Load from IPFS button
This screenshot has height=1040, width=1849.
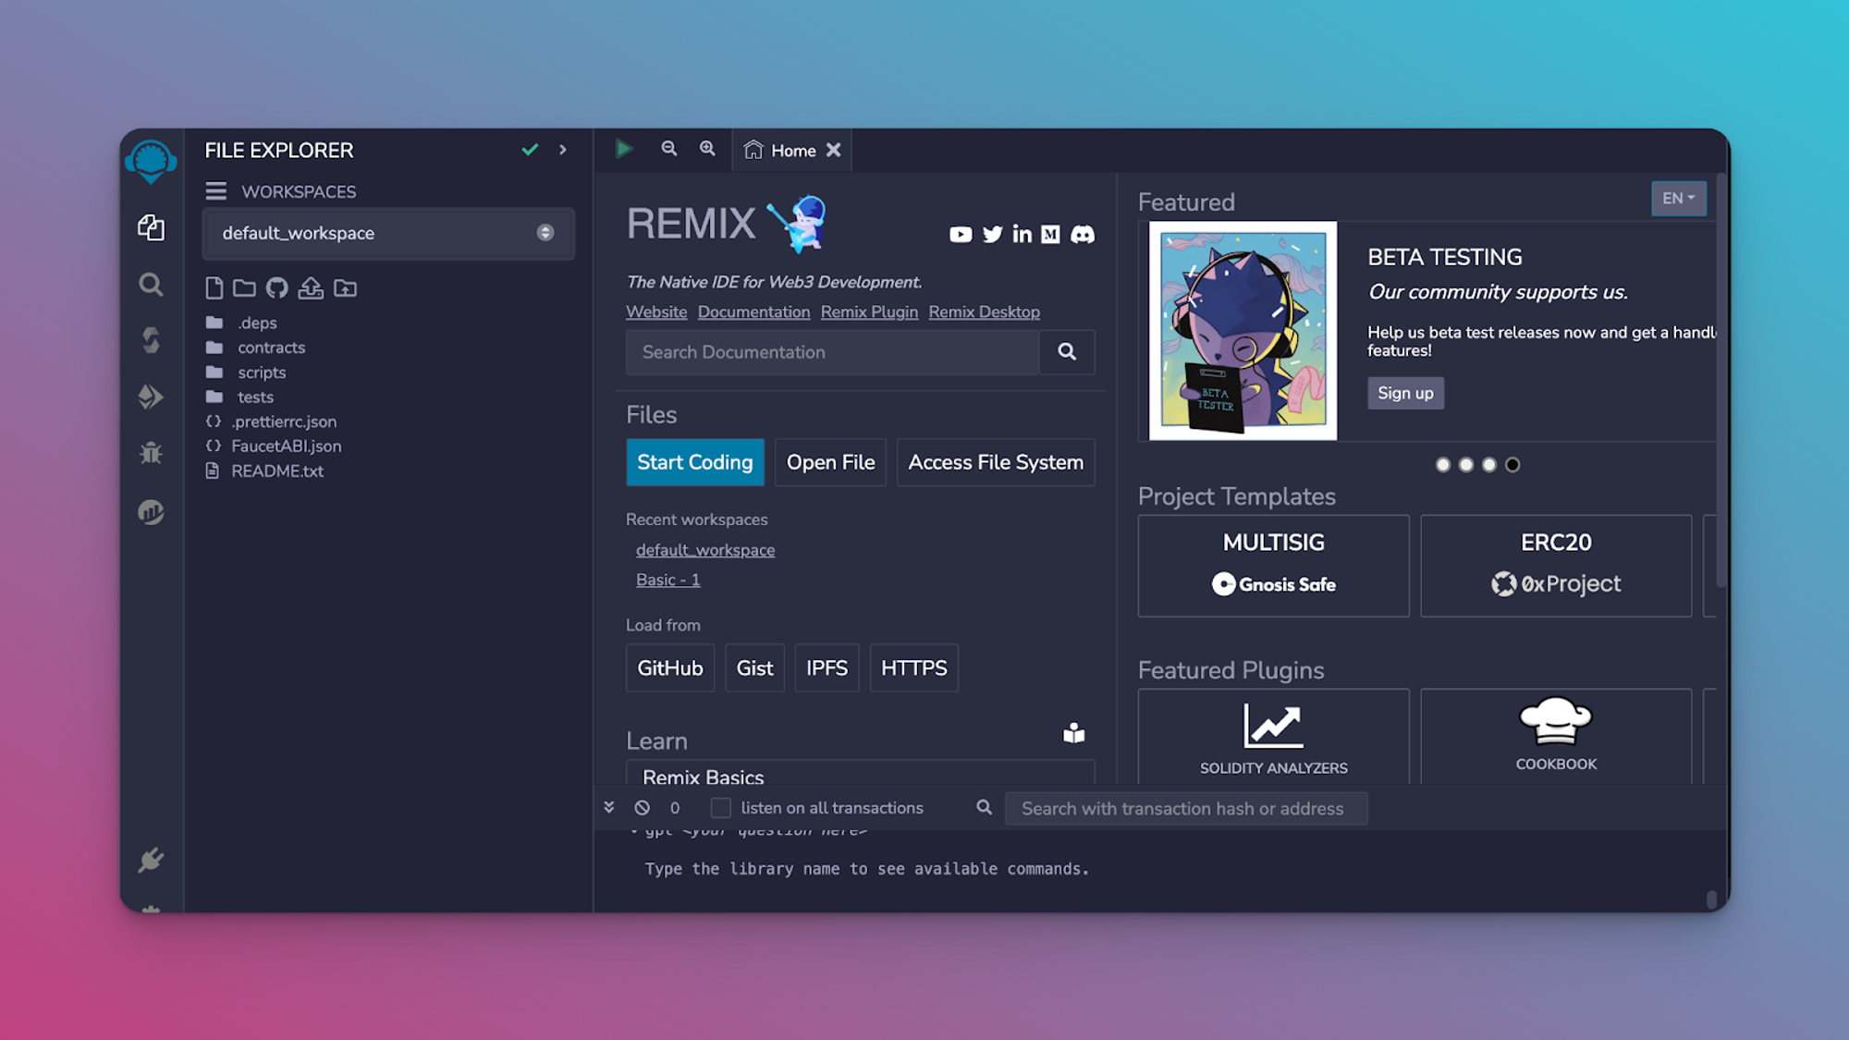pyautogui.click(x=827, y=667)
